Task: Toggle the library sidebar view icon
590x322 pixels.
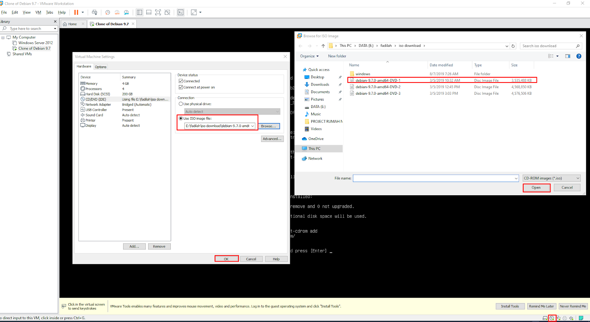Action: (x=139, y=12)
